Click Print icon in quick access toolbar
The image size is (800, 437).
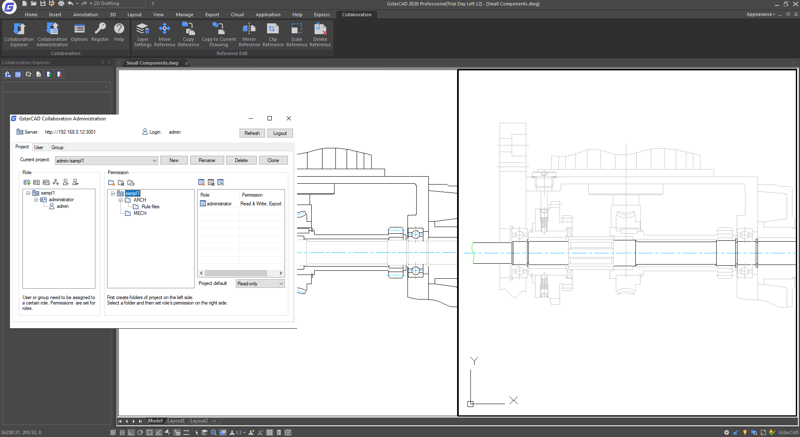coord(61,3)
